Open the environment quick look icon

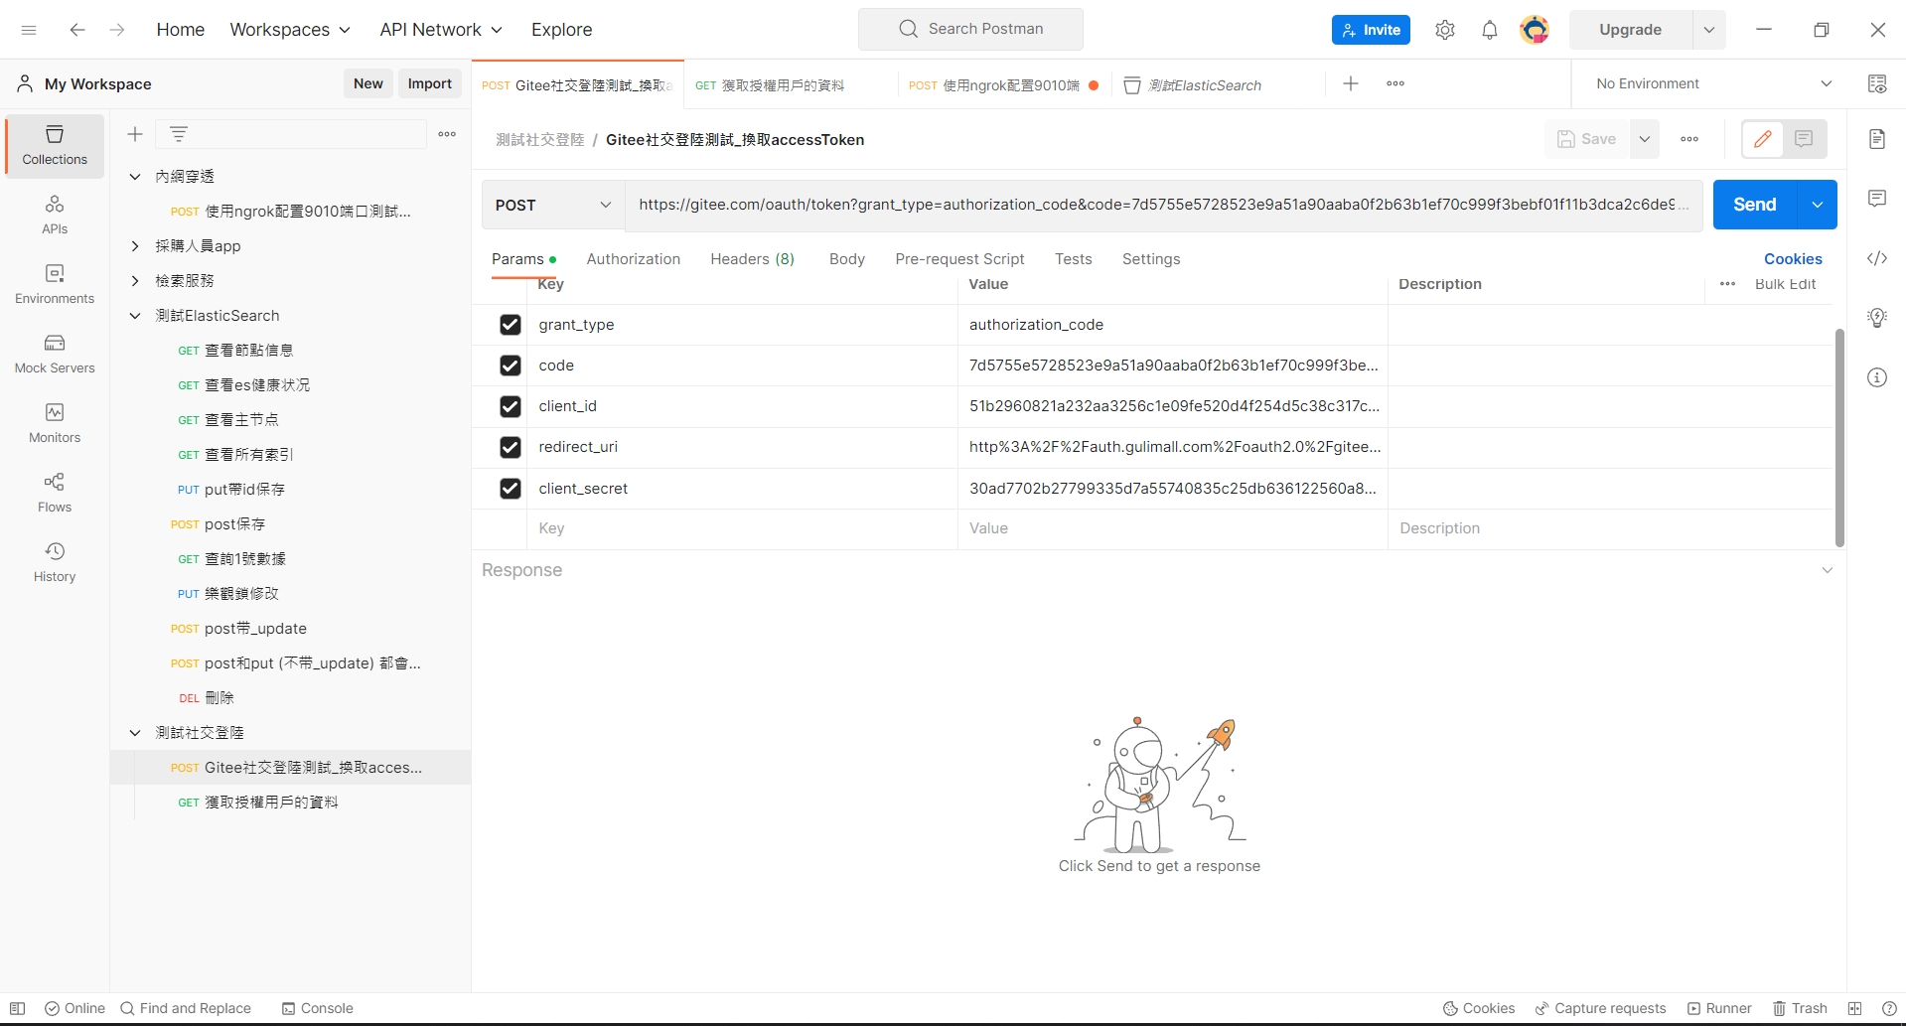(1877, 84)
